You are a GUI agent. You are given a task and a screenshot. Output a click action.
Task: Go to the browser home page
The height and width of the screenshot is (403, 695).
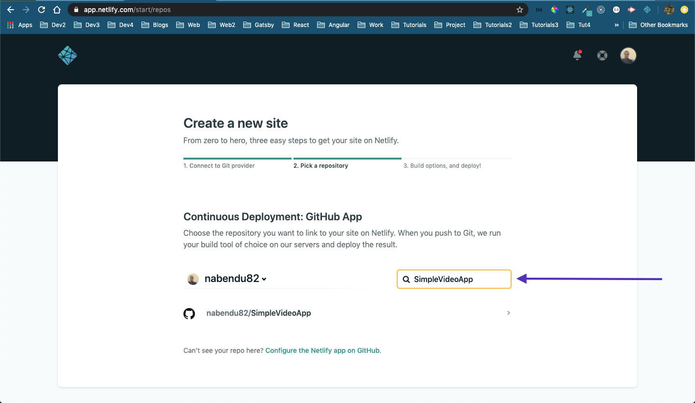tap(57, 10)
